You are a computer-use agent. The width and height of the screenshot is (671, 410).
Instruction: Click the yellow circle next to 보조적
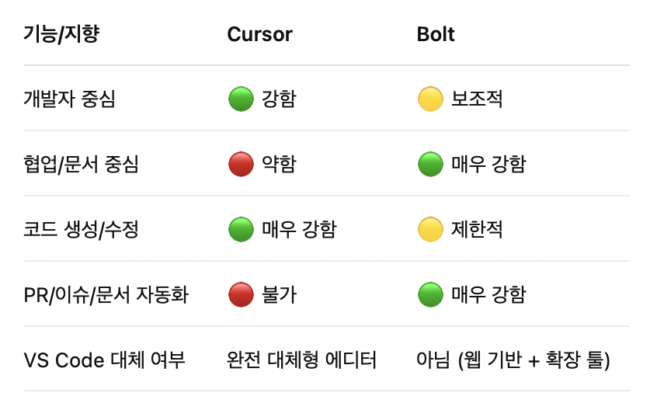click(430, 99)
